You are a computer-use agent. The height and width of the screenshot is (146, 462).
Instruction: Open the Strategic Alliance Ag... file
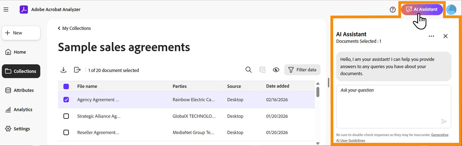coord(99,116)
